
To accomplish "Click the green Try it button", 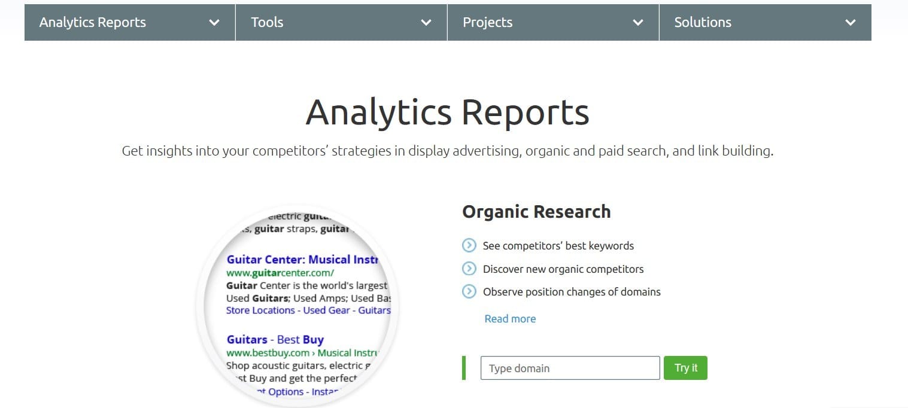I will [685, 368].
